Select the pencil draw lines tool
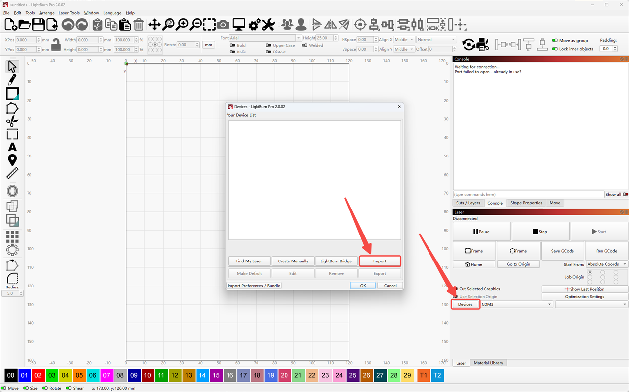This screenshot has height=392, width=629. click(12, 80)
